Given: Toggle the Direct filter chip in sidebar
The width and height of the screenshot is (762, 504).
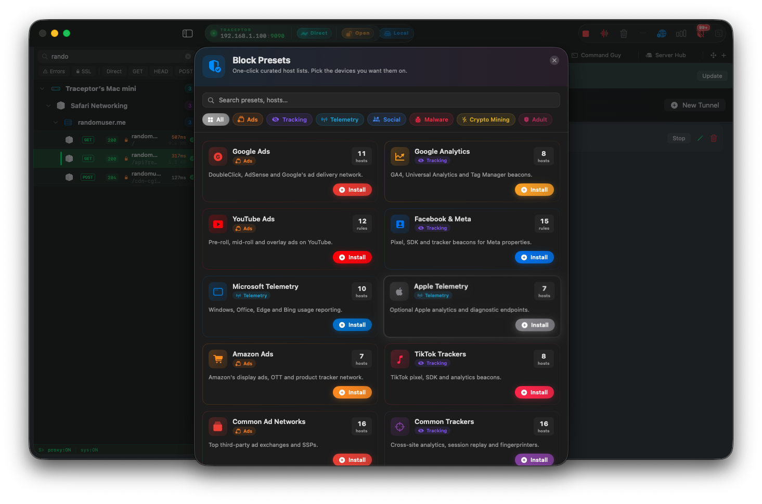Looking at the screenshot, I should (x=114, y=72).
